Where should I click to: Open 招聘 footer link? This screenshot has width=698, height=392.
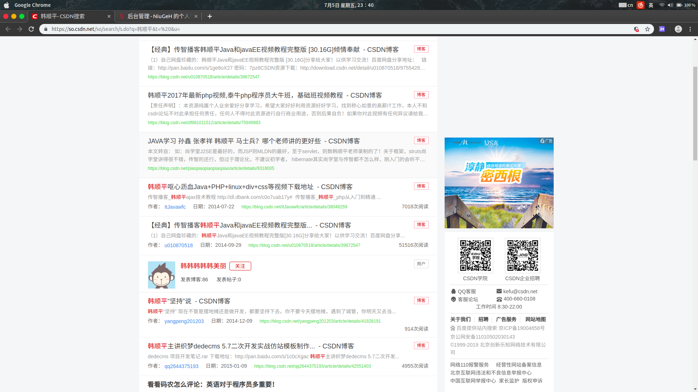483,319
